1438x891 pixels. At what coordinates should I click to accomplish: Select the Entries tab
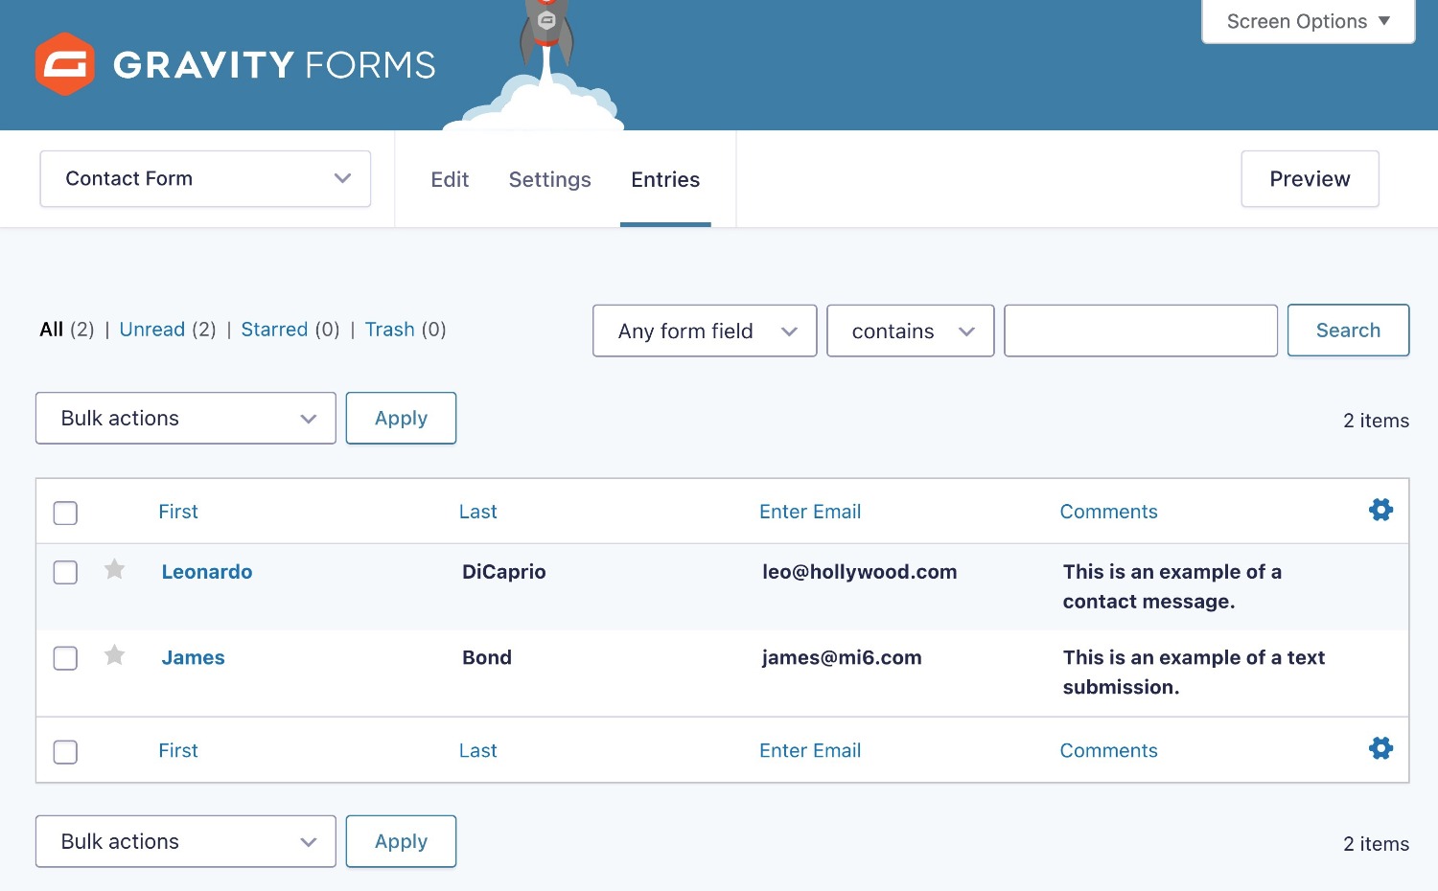pos(665,179)
